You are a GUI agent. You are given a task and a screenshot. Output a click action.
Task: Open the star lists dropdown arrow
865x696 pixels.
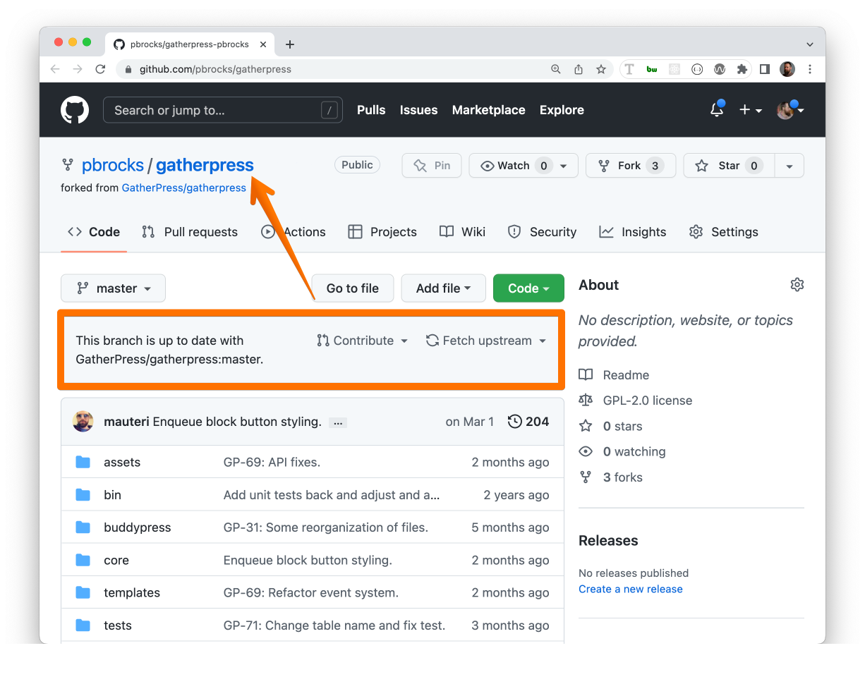pos(790,166)
